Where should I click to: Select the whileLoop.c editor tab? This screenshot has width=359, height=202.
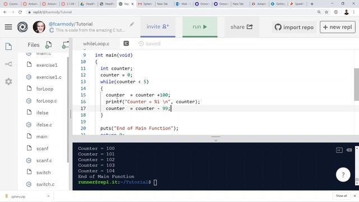pos(96,44)
